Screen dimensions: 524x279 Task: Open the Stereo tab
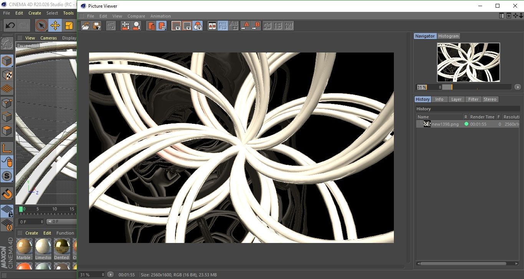coord(490,99)
